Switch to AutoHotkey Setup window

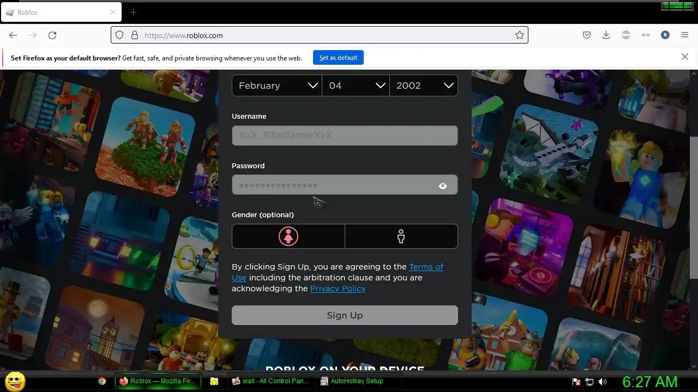click(358, 381)
